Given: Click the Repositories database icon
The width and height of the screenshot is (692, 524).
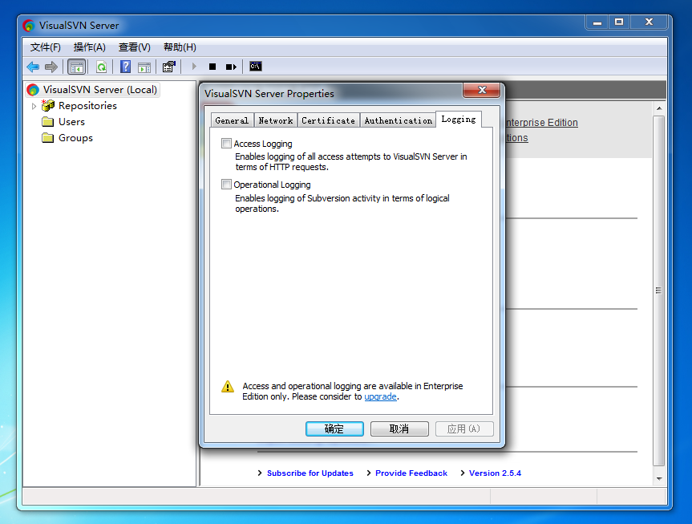Looking at the screenshot, I should point(47,106).
